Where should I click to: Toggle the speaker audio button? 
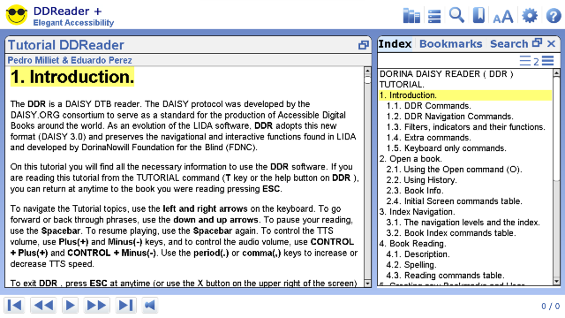coord(149,306)
